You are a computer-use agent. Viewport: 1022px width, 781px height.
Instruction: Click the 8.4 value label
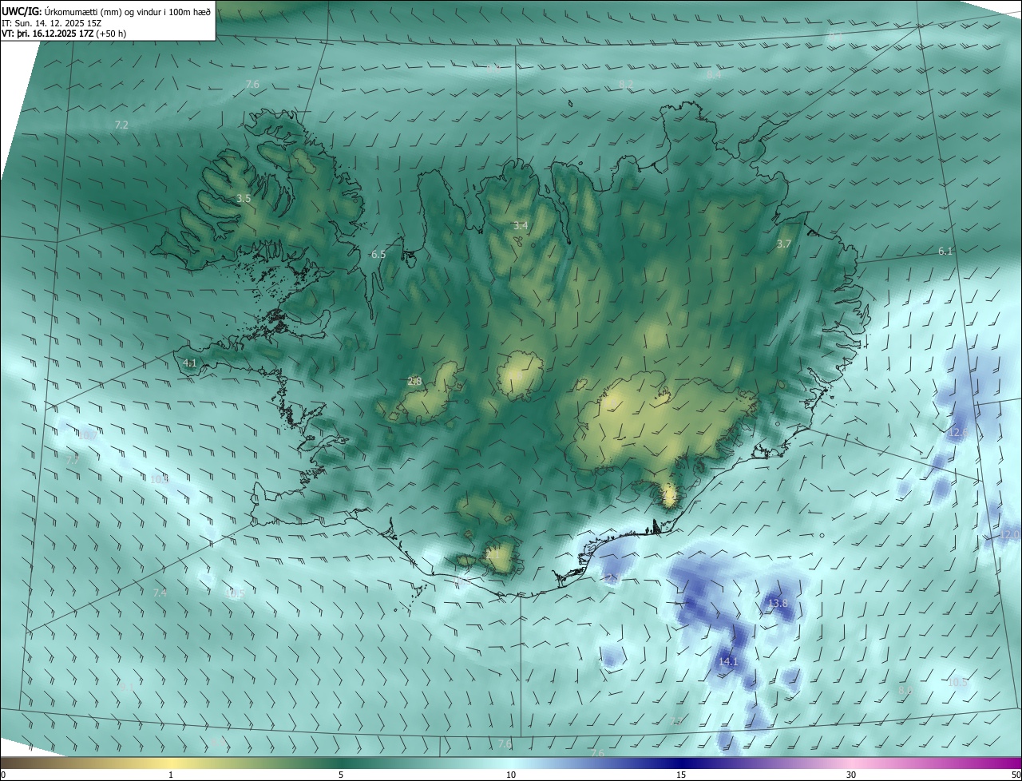(714, 75)
